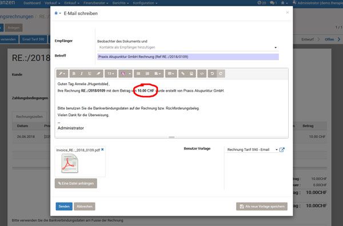The height and width of the screenshot is (226, 343).
Task: Open the Finanzberater menu
Action: [x=96, y=3]
